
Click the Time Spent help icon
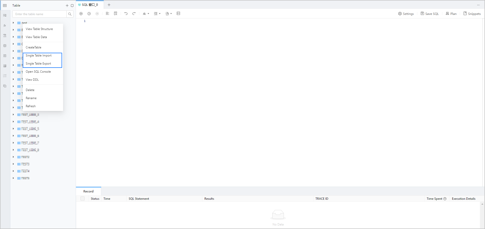click(445, 199)
